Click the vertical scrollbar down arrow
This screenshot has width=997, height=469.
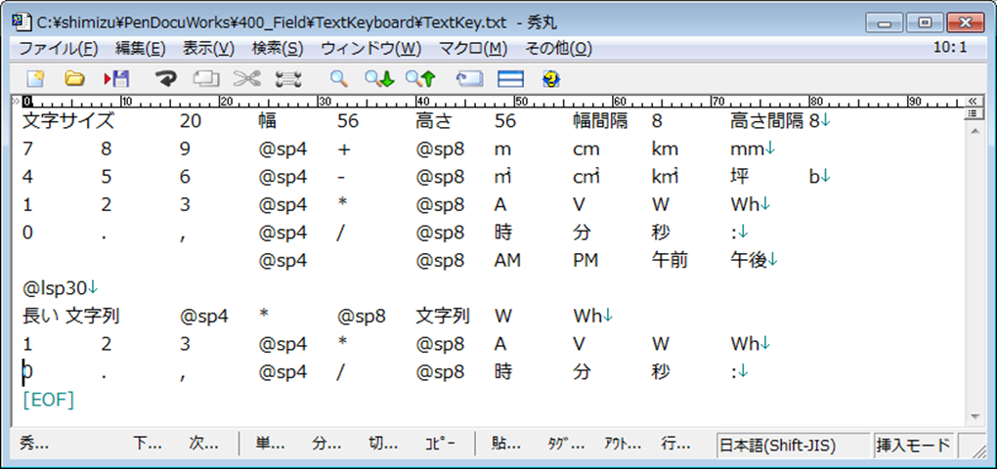point(974,417)
